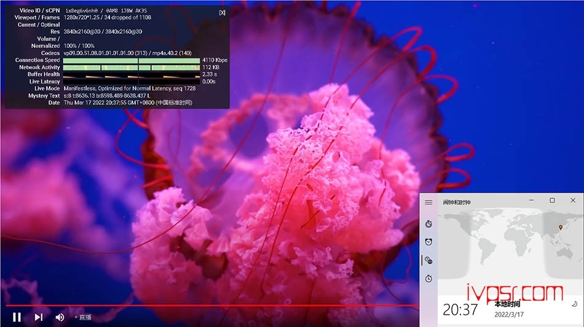The image size is (584, 327).
Task: Click the Mystery Text value line
Action: coord(107,96)
